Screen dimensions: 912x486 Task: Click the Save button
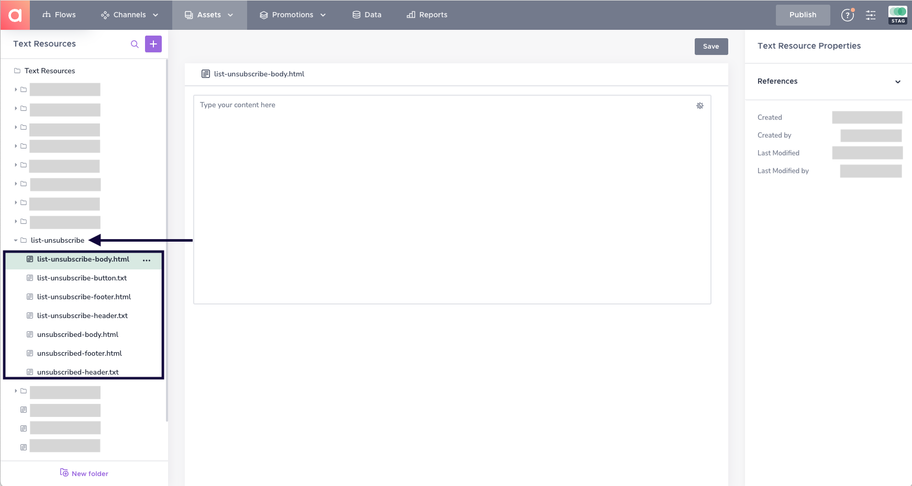[711, 47]
